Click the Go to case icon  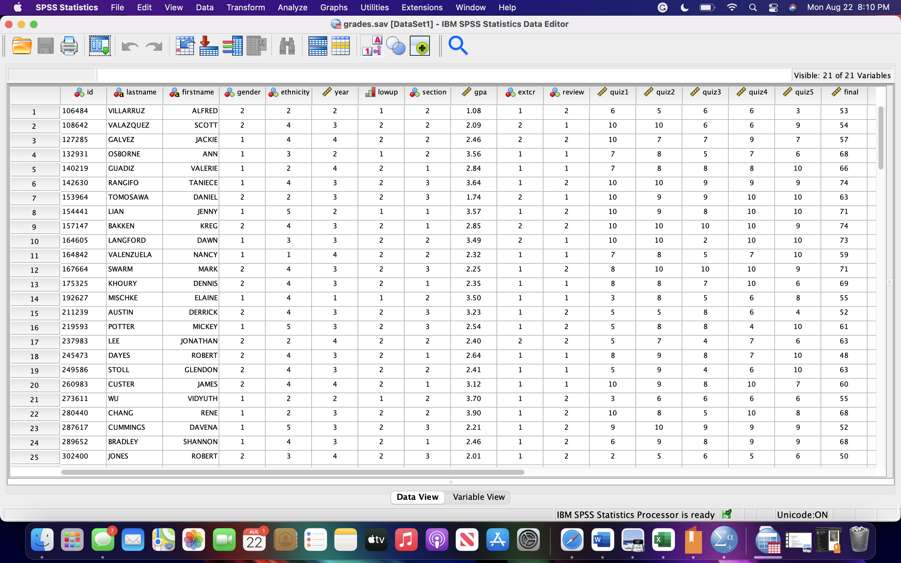click(185, 45)
